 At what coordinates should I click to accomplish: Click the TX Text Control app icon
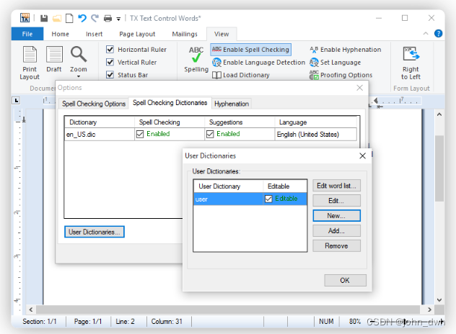pos(25,18)
